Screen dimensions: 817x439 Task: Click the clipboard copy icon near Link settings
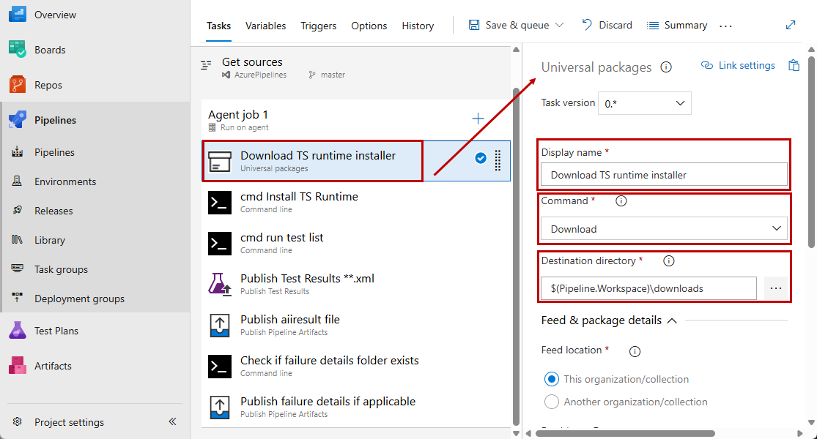(794, 65)
